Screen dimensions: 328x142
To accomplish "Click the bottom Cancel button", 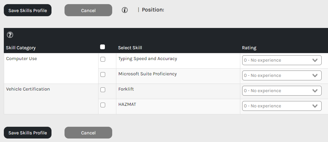I will tap(88, 133).
